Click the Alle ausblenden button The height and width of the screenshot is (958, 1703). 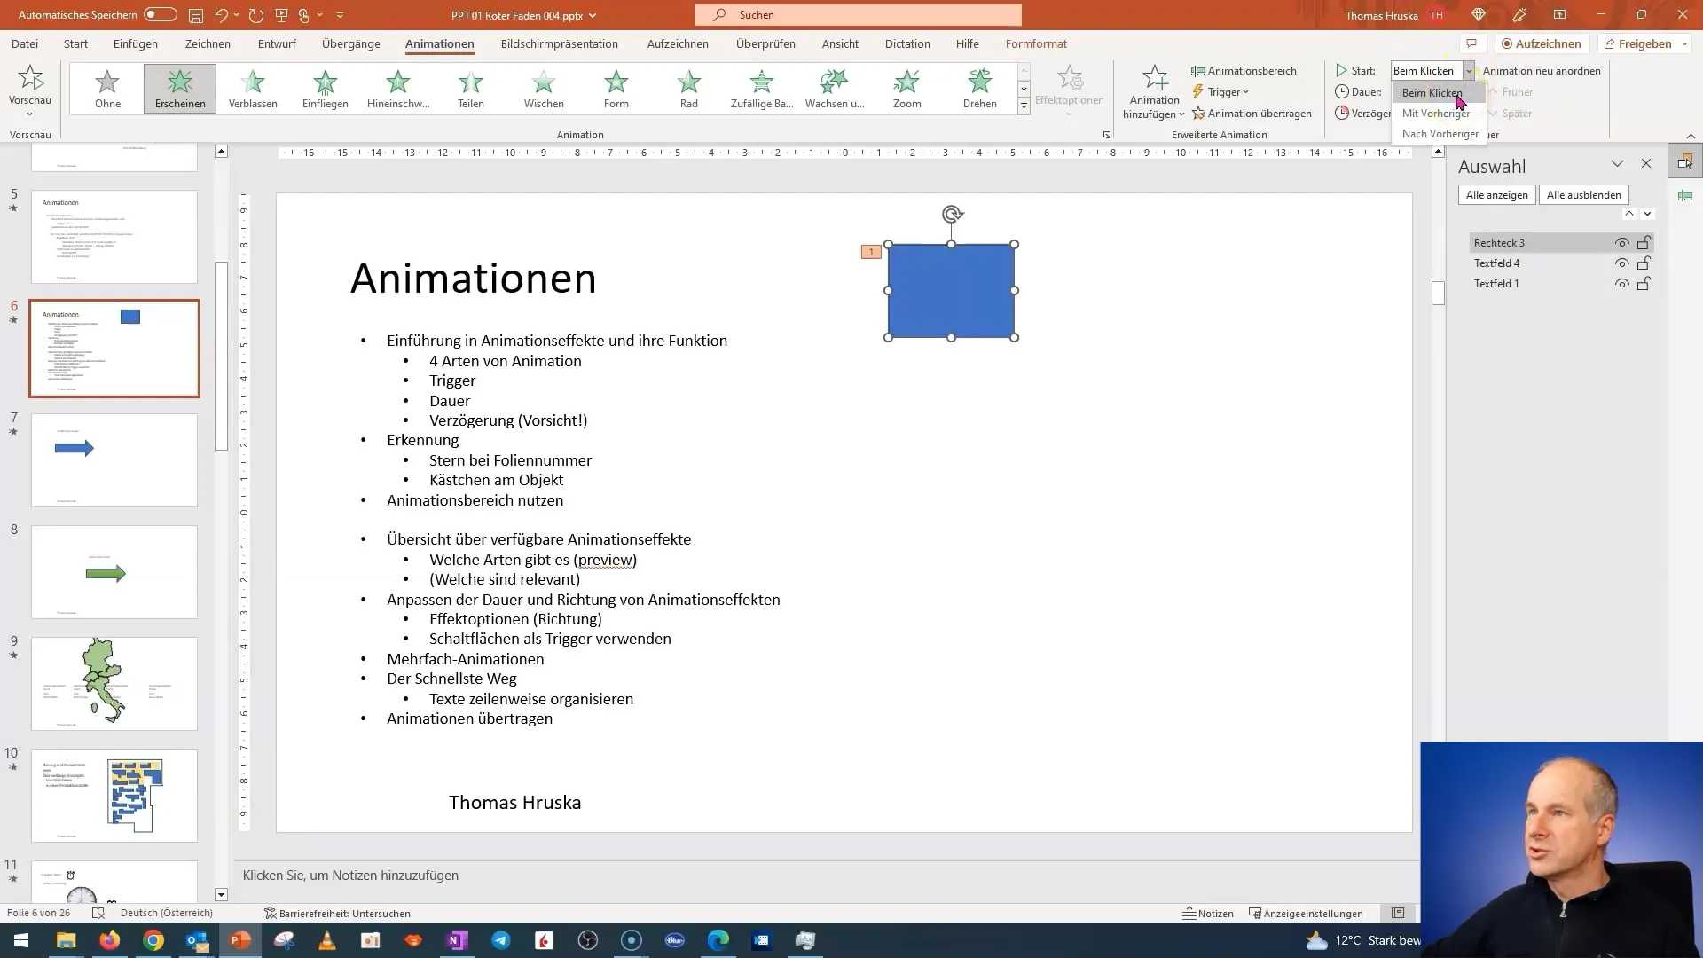[1583, 194]
